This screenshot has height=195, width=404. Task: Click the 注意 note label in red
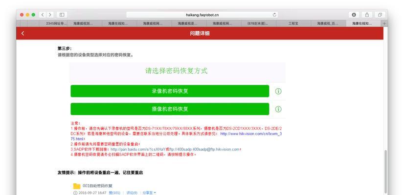[x=75, y=123]
